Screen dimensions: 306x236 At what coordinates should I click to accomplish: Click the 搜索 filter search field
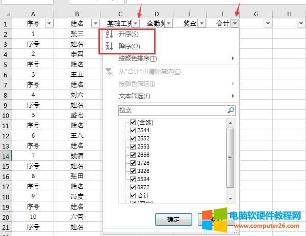(x=177, y=110)
